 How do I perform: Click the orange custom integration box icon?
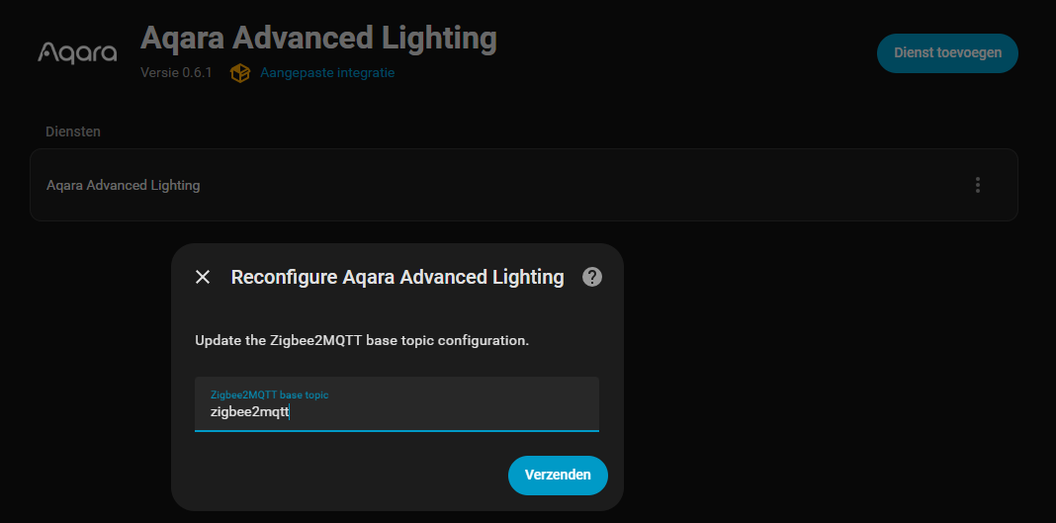point(239,73)
